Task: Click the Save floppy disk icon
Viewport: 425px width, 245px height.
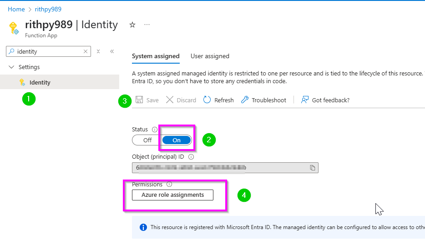Action: pos(139,100)
